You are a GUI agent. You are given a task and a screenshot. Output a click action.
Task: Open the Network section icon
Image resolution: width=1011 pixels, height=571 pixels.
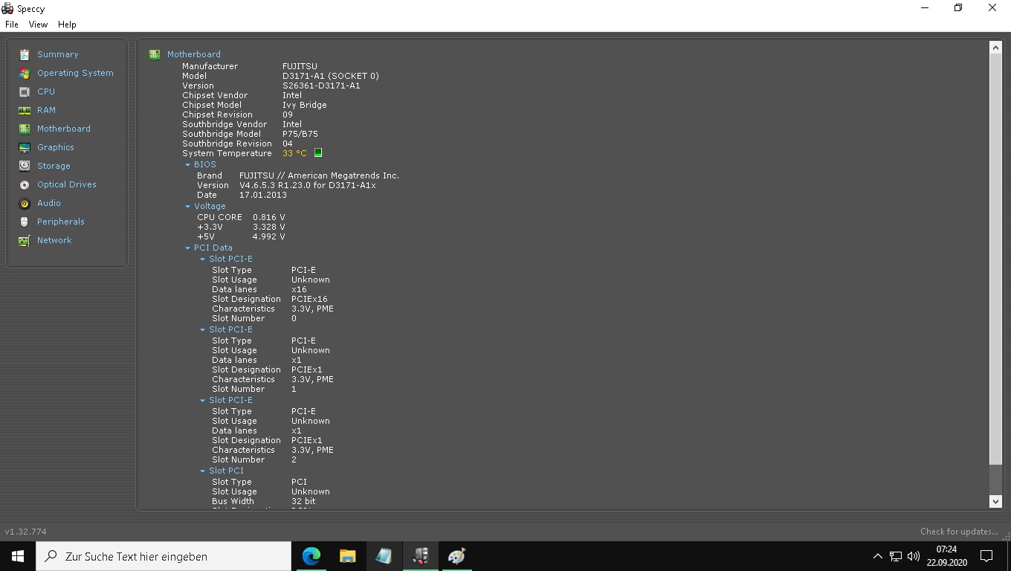[25, 240]
